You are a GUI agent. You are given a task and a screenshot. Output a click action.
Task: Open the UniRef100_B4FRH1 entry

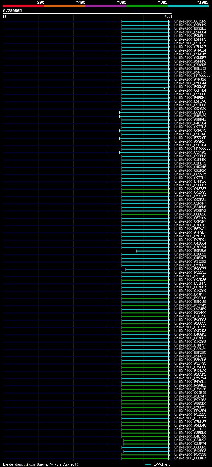pos(190,98)
